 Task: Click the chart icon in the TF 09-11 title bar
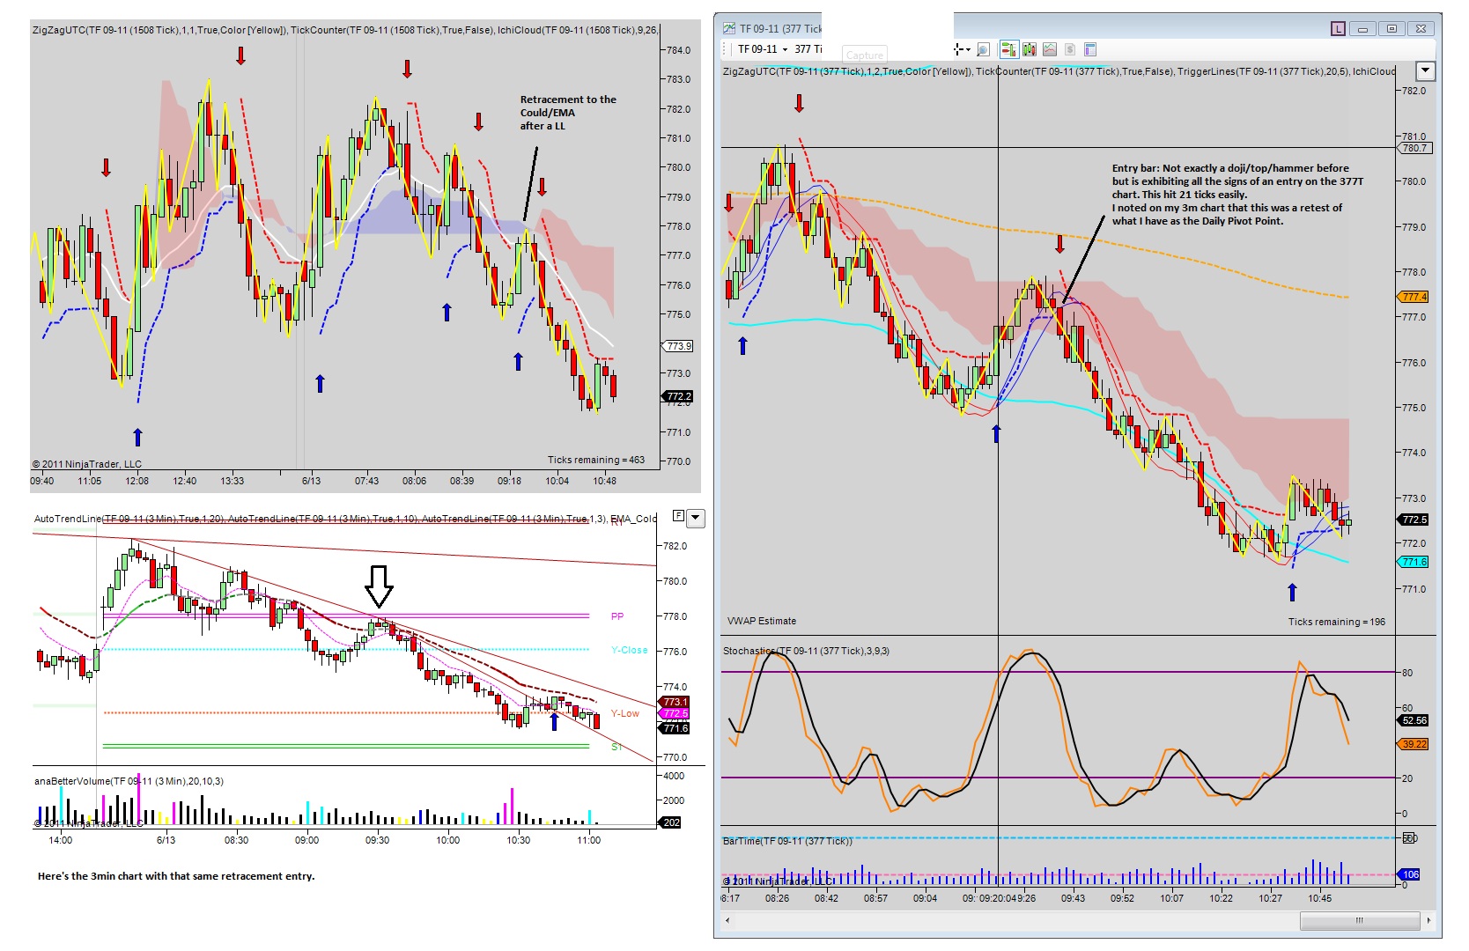point(729,28)
